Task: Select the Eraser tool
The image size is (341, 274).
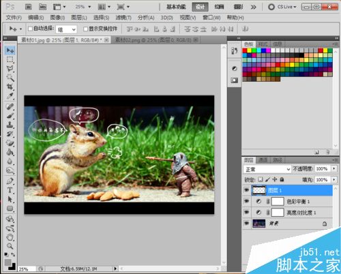Action: 10,142
